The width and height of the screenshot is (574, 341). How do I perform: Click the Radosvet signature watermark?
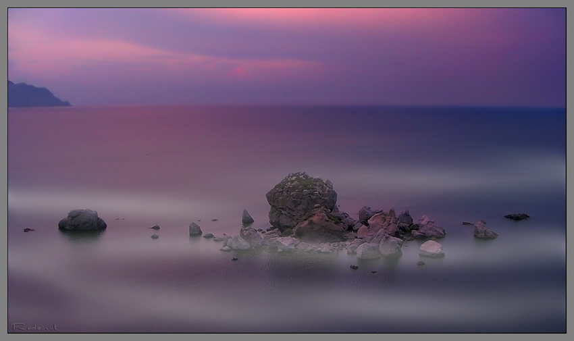34,327
